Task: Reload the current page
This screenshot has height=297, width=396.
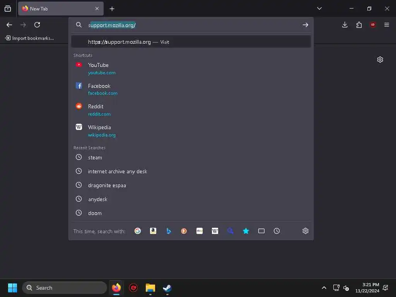Action: pos(37,25)
